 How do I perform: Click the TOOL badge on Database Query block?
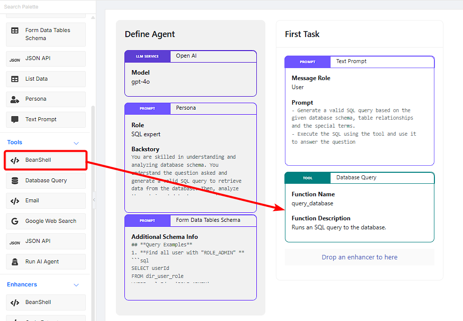pyautogui.click(x=307, y=178)
